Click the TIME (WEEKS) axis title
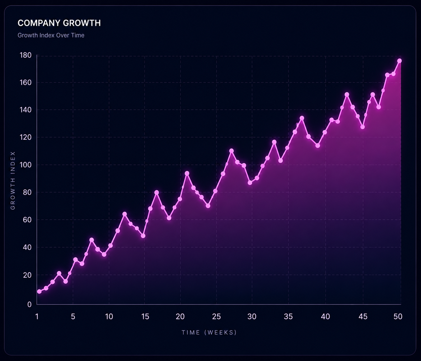 click(x=209, y=332)
